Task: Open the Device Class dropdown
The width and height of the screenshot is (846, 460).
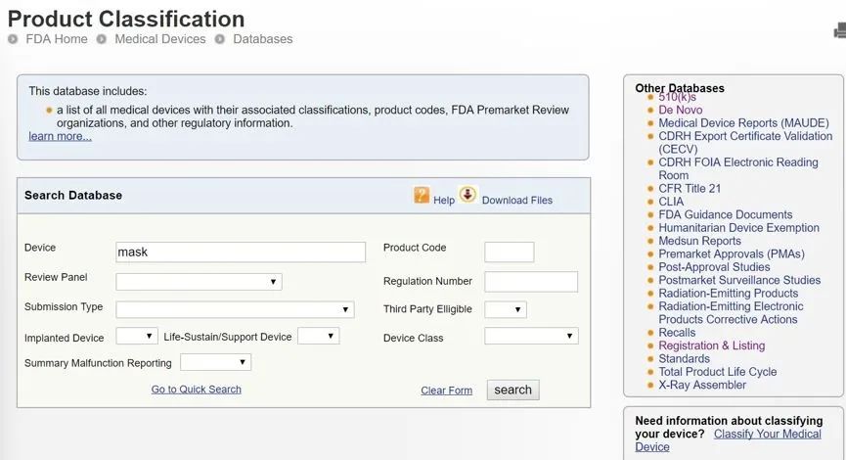Action: (x=531, y=336)
